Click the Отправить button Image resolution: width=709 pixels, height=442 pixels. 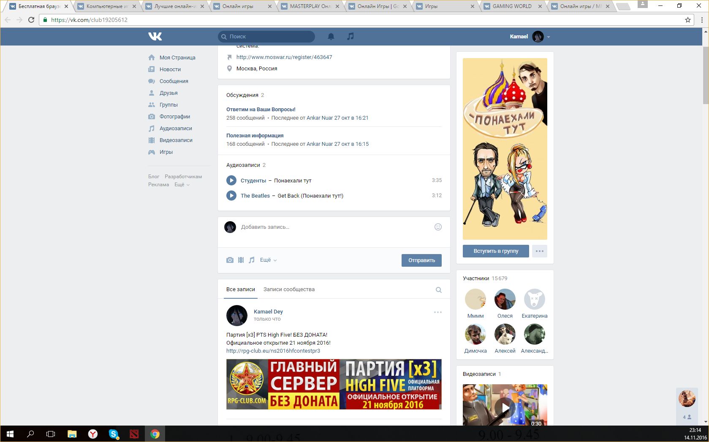point(421,260)
